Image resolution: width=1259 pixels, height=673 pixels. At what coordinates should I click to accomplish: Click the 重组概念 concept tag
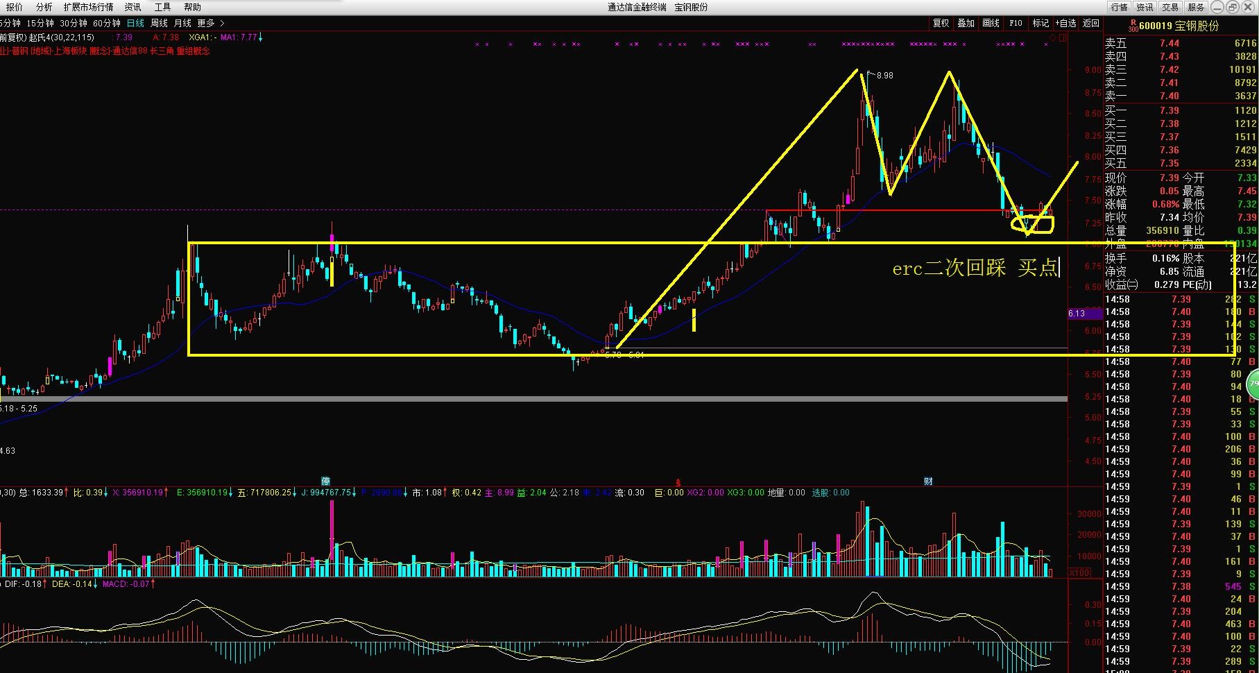pos(193,51)
